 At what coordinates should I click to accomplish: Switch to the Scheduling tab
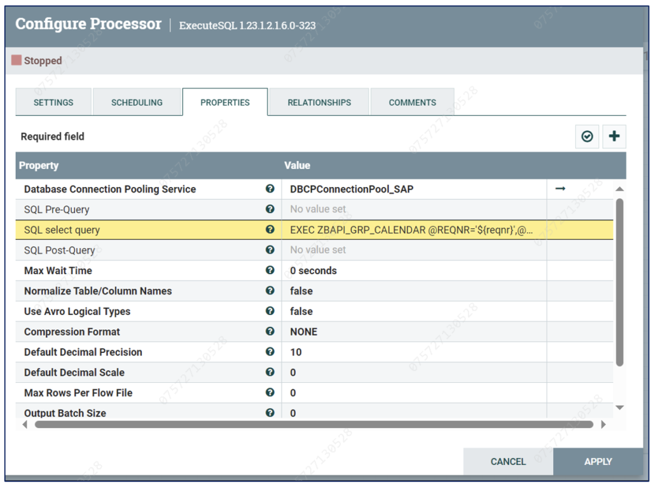click(x=137, y=102)
